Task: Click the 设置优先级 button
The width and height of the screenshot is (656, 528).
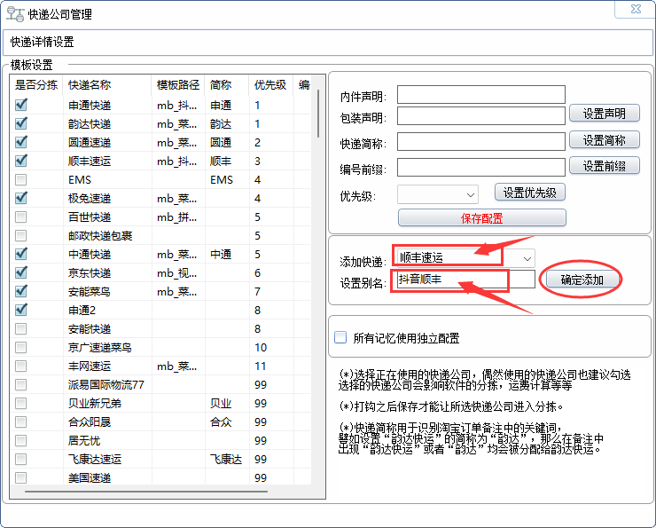Action: (x=528, y=193)
